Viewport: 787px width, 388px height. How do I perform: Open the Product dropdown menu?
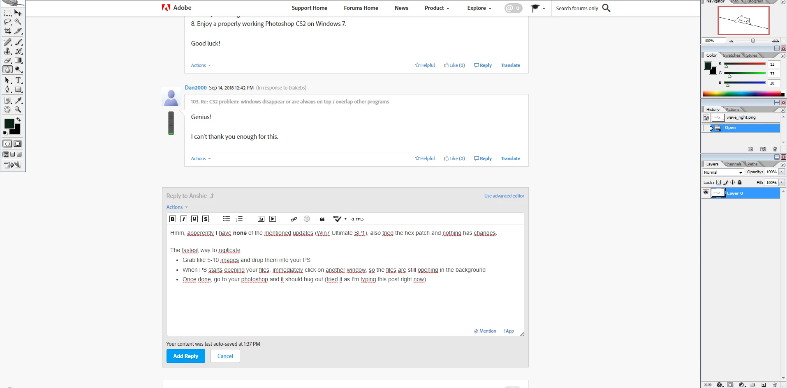tap(437, 8)
